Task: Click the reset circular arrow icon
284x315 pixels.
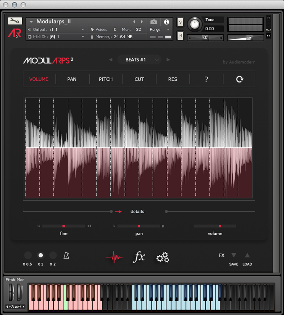Action: (240, 79)
